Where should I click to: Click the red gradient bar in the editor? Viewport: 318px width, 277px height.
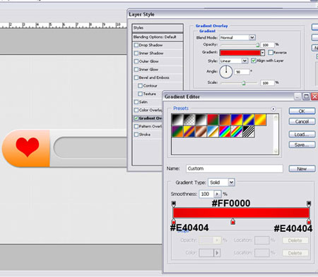click(x=241, y=213)
